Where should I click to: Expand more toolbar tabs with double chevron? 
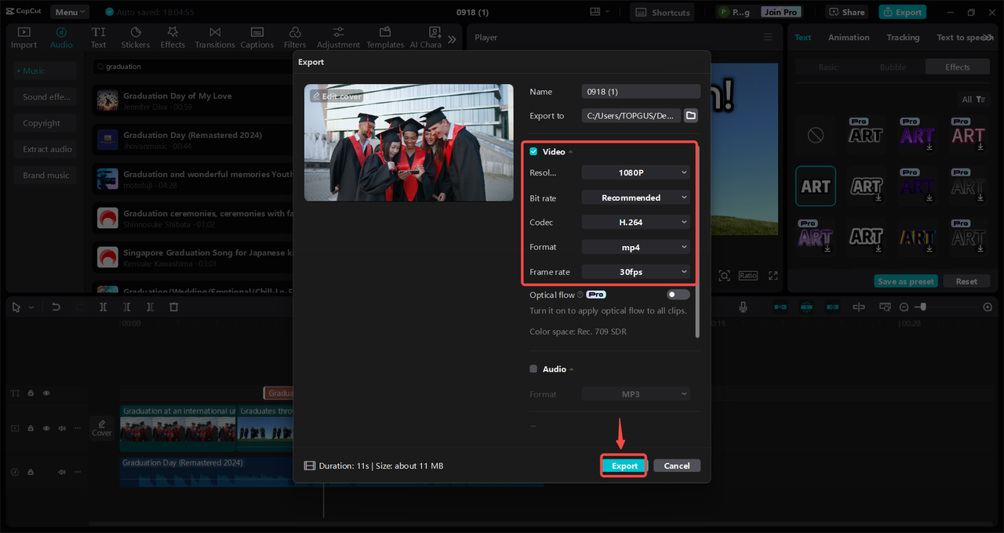tap(452, 38)
